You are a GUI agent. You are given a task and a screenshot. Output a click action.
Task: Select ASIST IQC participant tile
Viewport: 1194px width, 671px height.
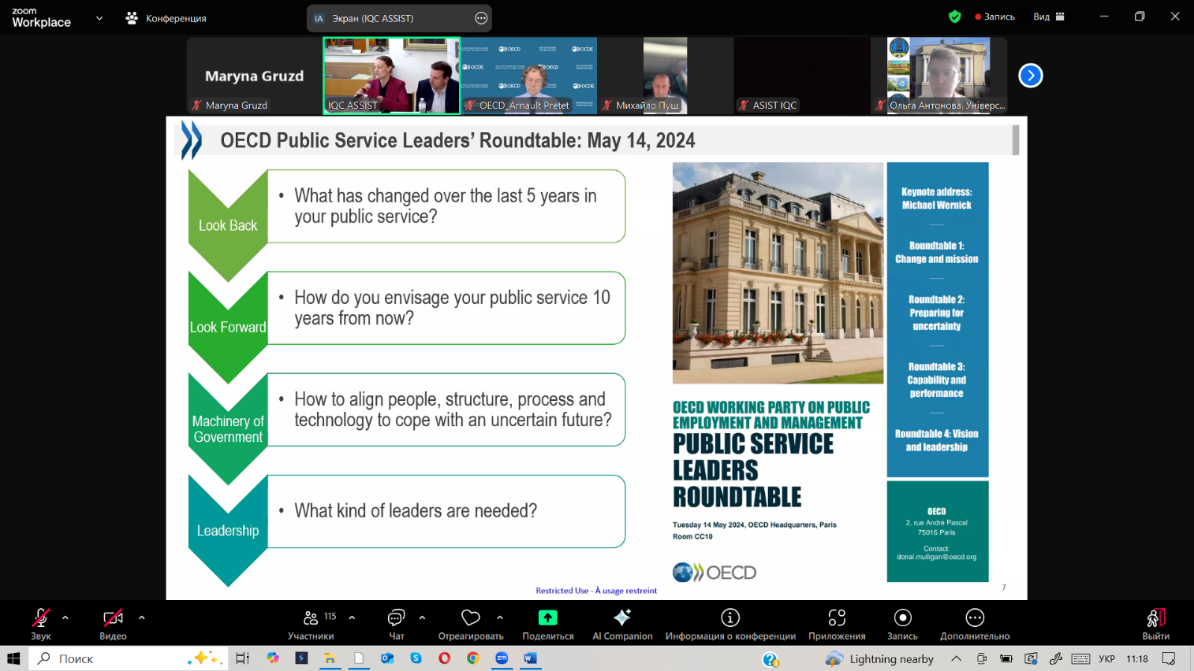[802, 76]
